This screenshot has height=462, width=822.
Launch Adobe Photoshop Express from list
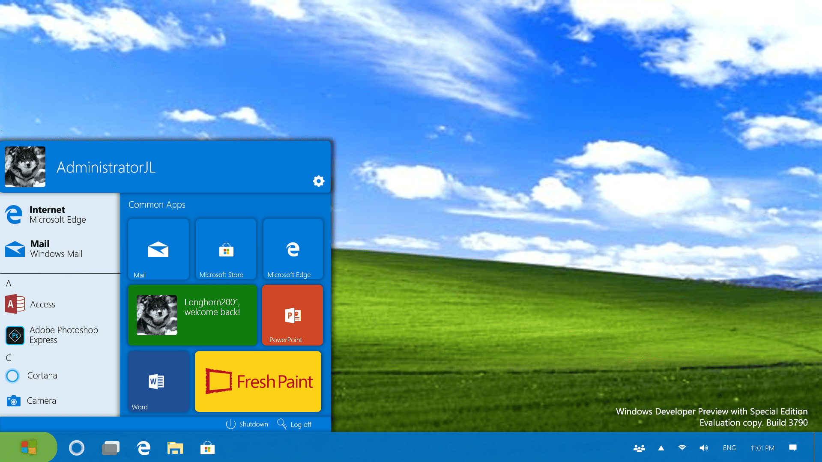[52, 335]
